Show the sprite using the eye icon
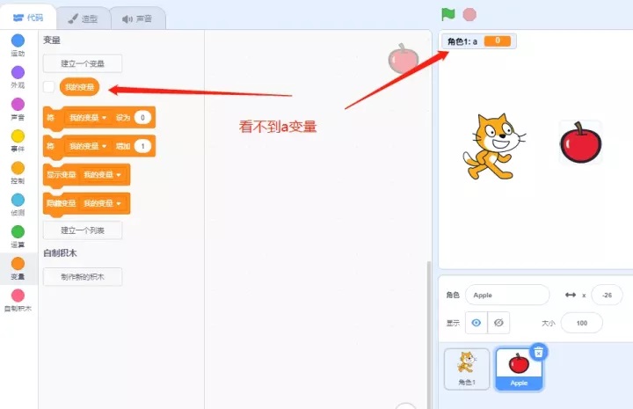The height and width of the screenshot is (409, 633). [x=476, y=323]
